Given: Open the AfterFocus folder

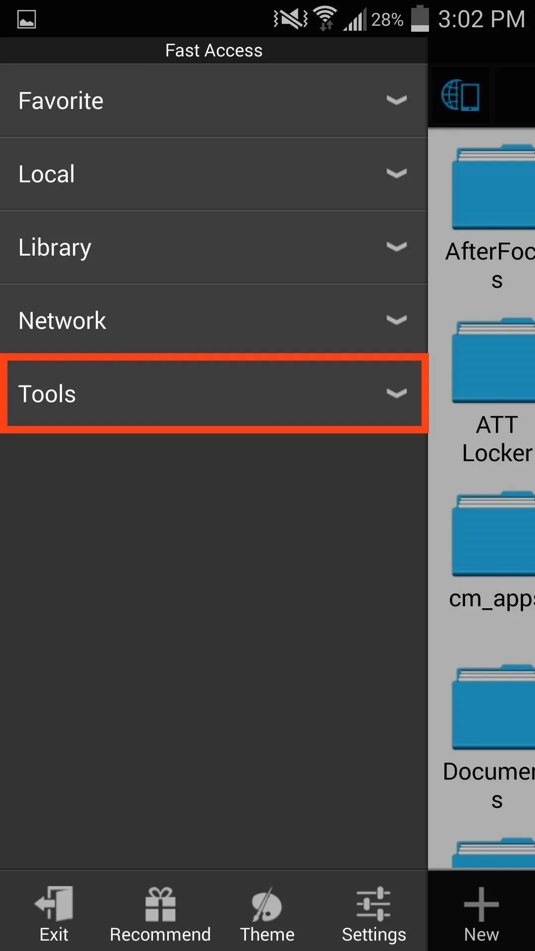Looking at the screenshot, I should coord(493,187).
